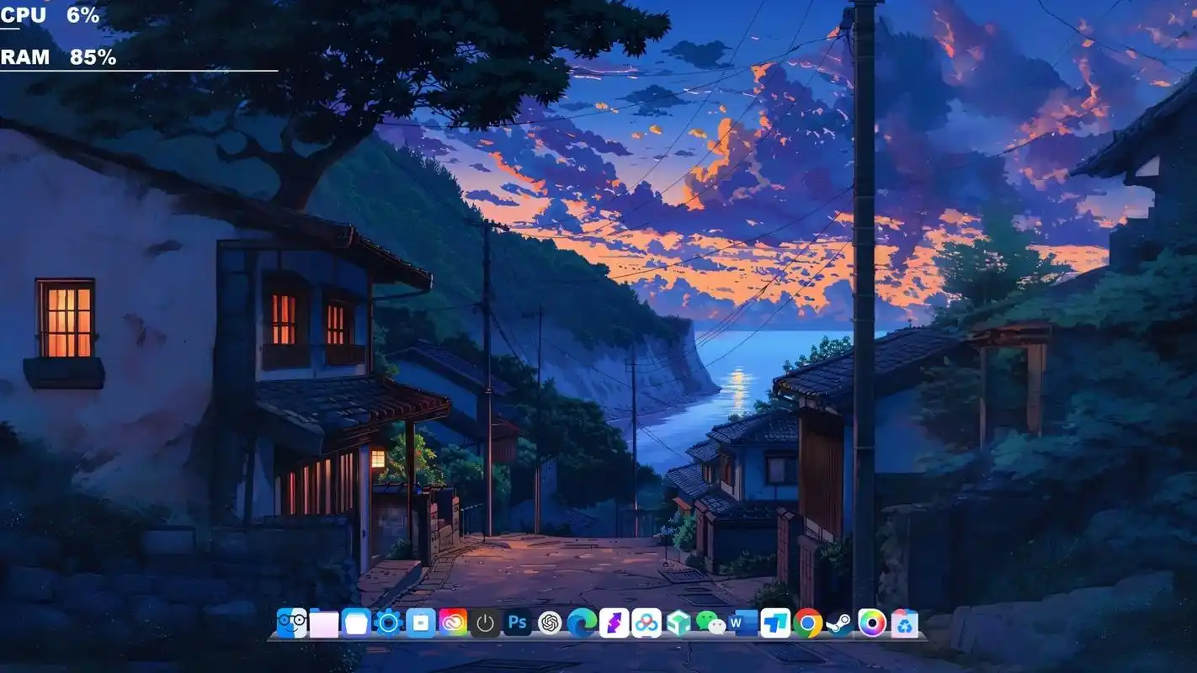Click the RAM 85% usage bar

[x=139, y=71]
